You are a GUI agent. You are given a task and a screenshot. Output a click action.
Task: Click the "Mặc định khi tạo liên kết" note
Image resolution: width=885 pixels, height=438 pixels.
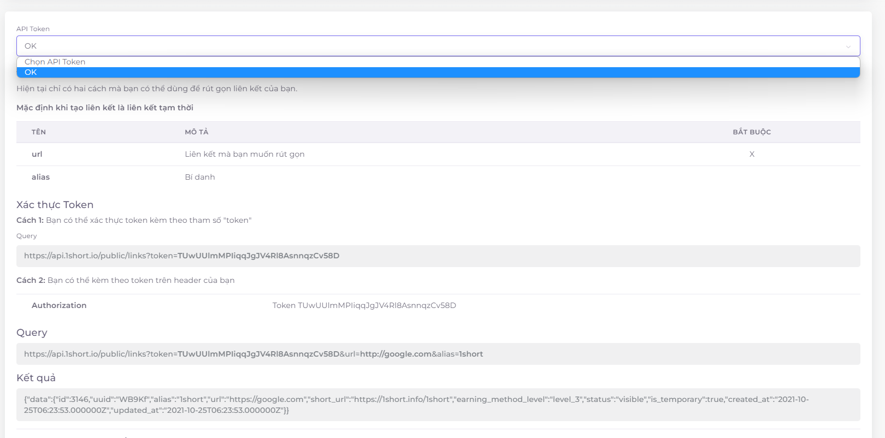[105, 108]
